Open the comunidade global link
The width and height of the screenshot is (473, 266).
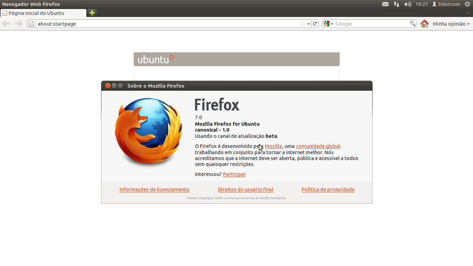[318, 146]
